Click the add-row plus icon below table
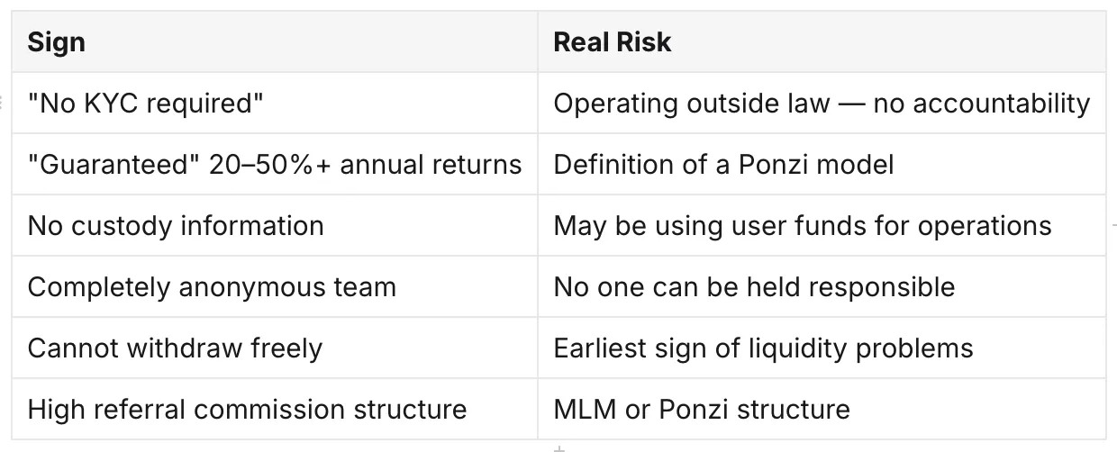This screenshot has height=452, width=1117. click(x=558, y=447)
